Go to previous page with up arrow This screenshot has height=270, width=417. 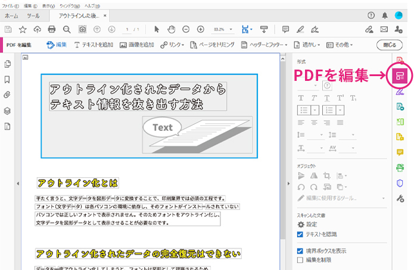click(x=97, y=29)
